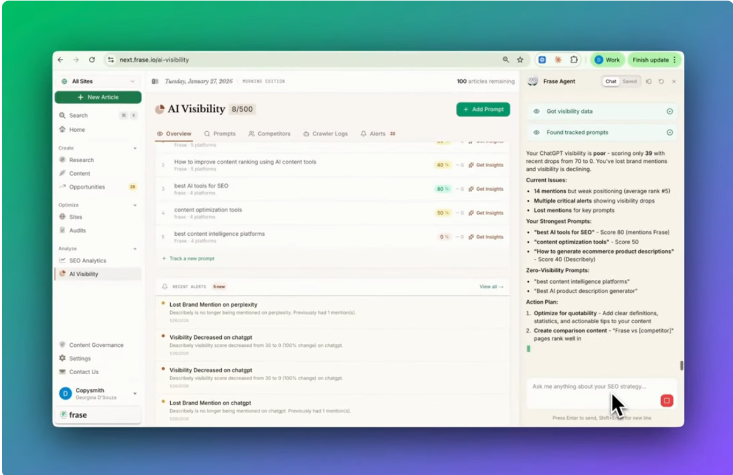
Task: Switch to the Alerts tab
Action: pyautogui.click(x=378, y=134)
